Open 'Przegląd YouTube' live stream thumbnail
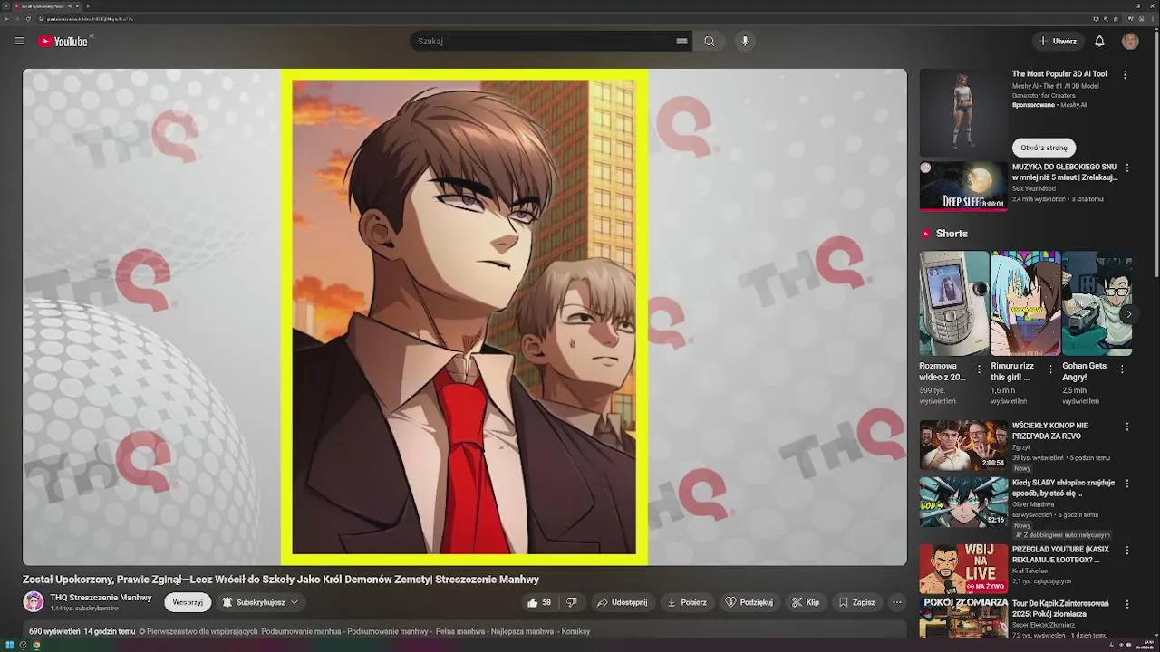This screenshot has height=652, width=1160. click(x=963, y=568)
